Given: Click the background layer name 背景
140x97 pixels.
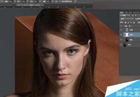Looking at the screenshot, I should click(129, 45).
